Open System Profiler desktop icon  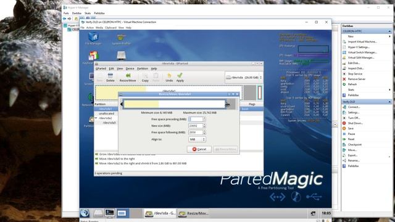tap(121, 39)
